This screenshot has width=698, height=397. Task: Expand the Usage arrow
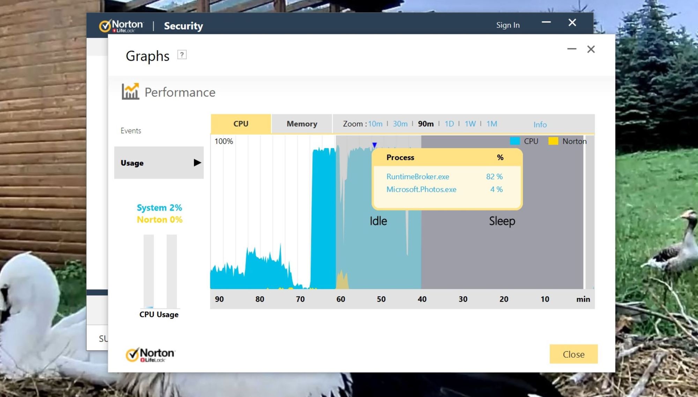[x=197, y=163]
